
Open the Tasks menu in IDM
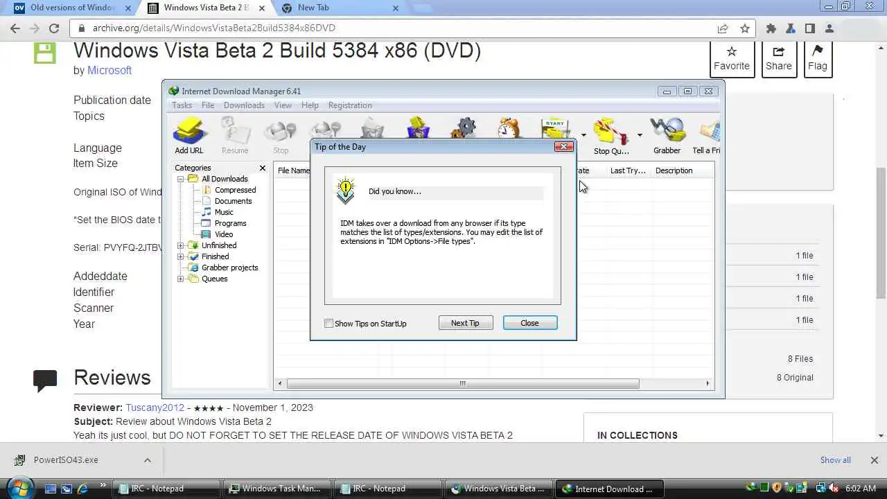(182, 105)
